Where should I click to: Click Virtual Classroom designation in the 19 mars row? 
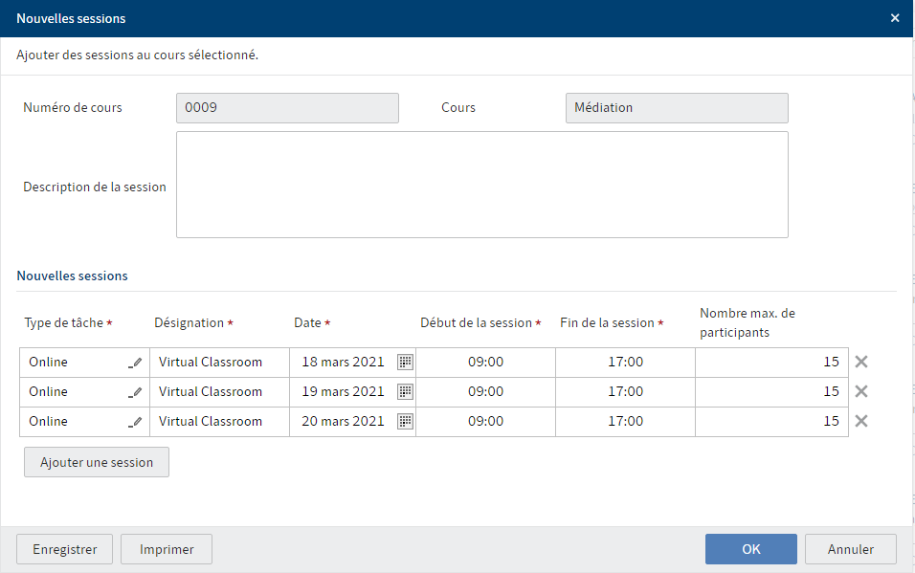[x=219, y=392]
